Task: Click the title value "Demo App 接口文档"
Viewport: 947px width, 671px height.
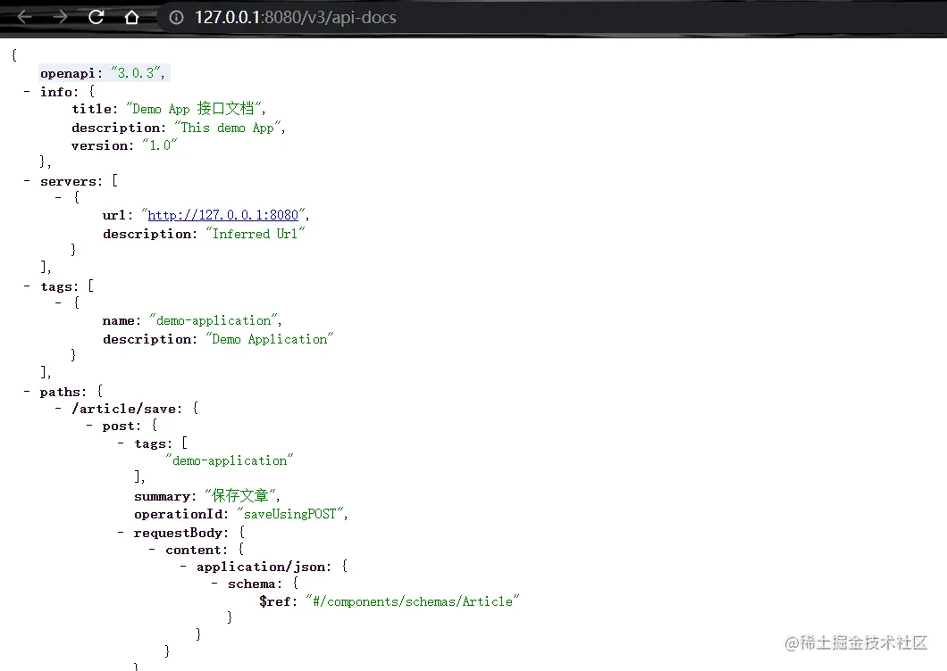Action: coord(193,109)
